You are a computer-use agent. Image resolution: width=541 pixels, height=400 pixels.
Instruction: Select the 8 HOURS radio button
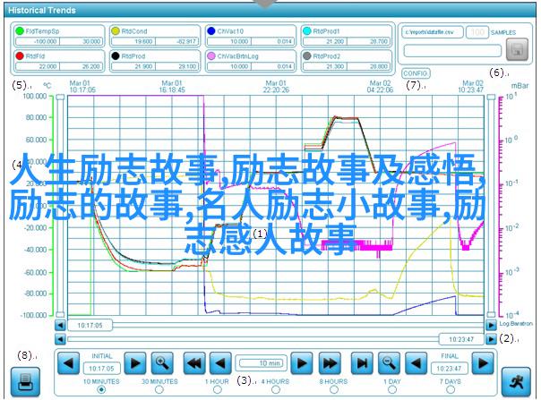click(x=333, y=390)
